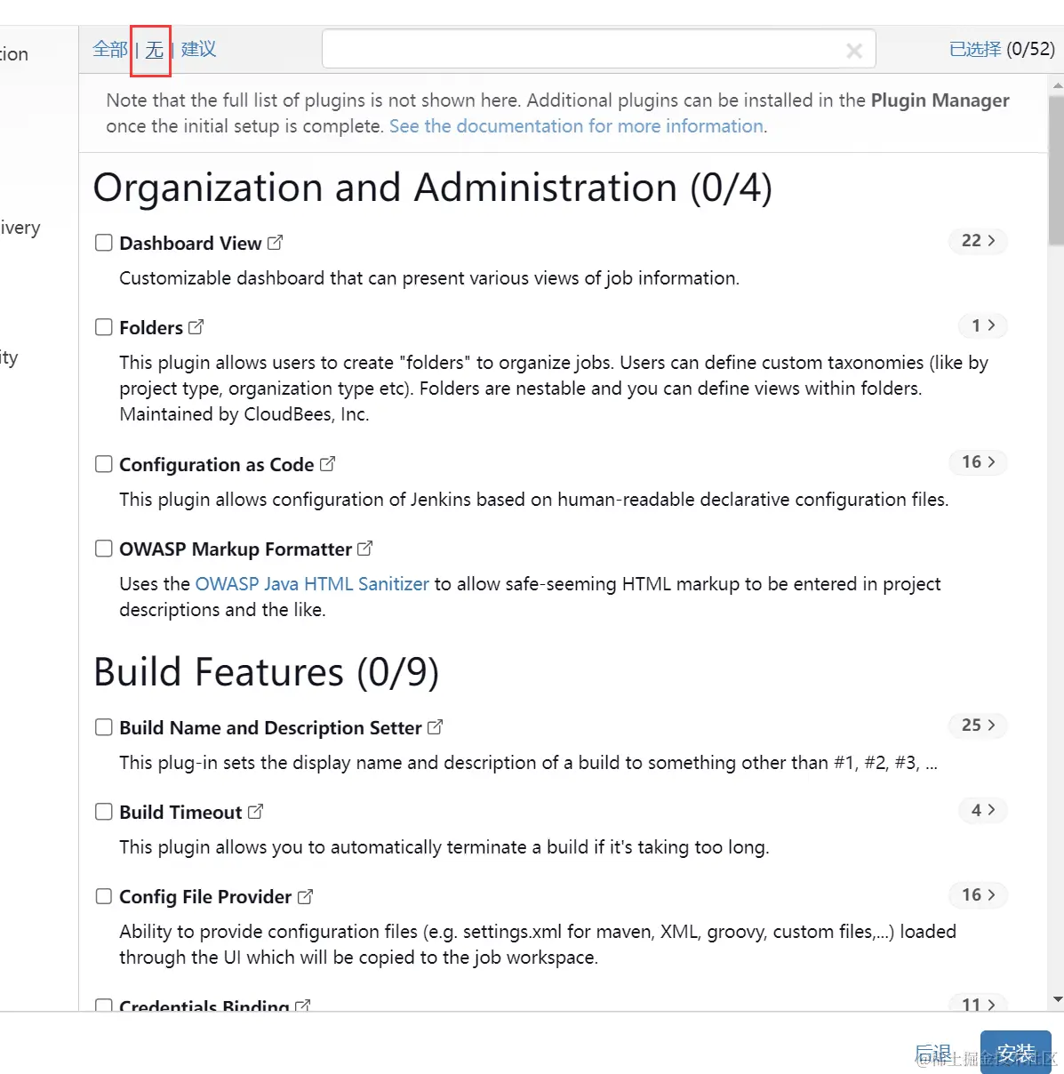Image resolution: width=1064 pixels, height=1074 pixels.
Task: Open Build Name and Description Setter link icon
Action: coord(435,726)
